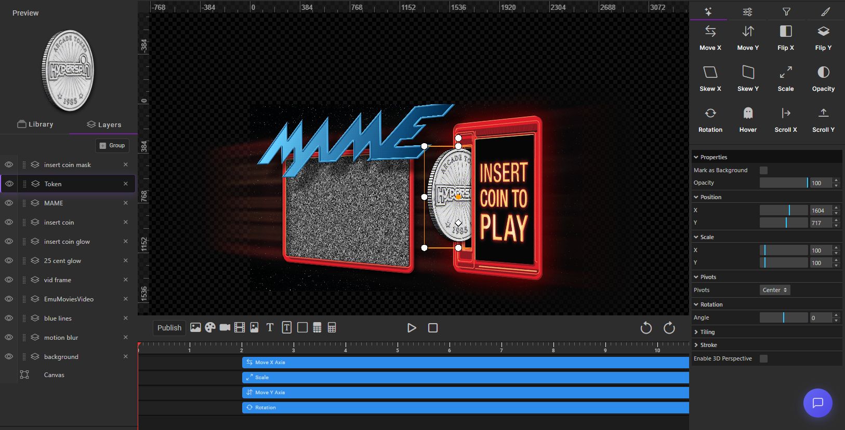Click the Group button
The width and height of the screenshot is (845, 430).
point(112,145)
